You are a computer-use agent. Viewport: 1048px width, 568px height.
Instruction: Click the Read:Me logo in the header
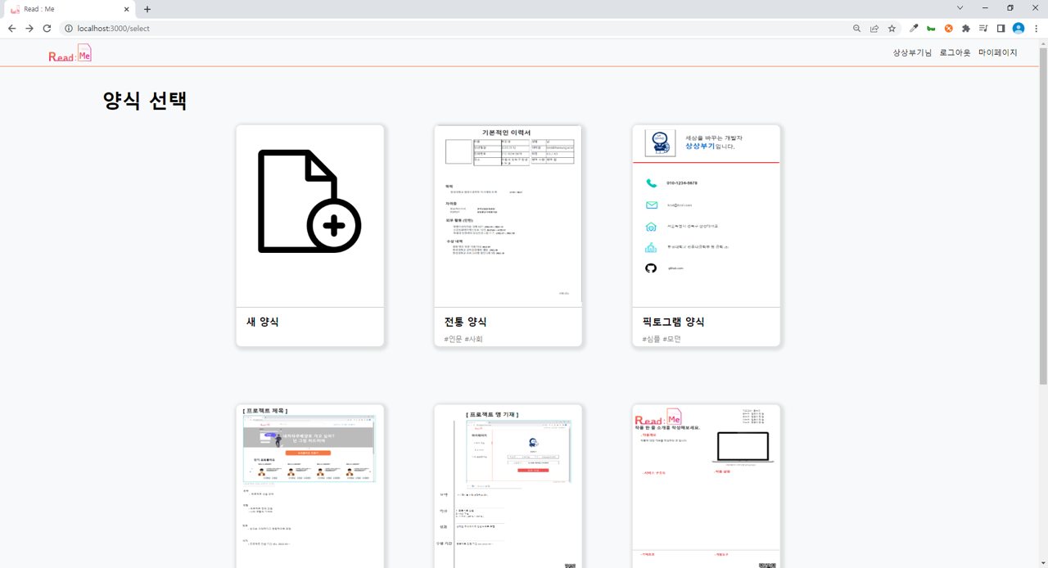point(70,53)
